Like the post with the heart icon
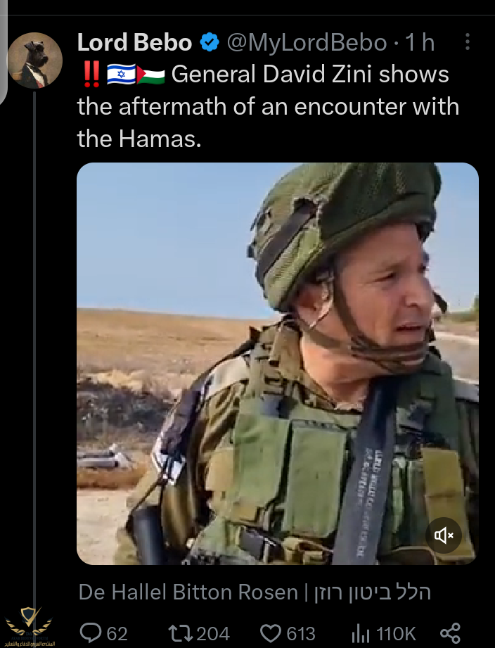This screenshot has width=495, height=648. click(271, 633)
